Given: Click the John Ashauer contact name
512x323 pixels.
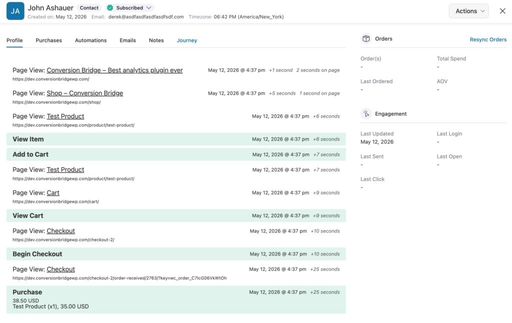Looking at the screenshot, I should (50, 8).
